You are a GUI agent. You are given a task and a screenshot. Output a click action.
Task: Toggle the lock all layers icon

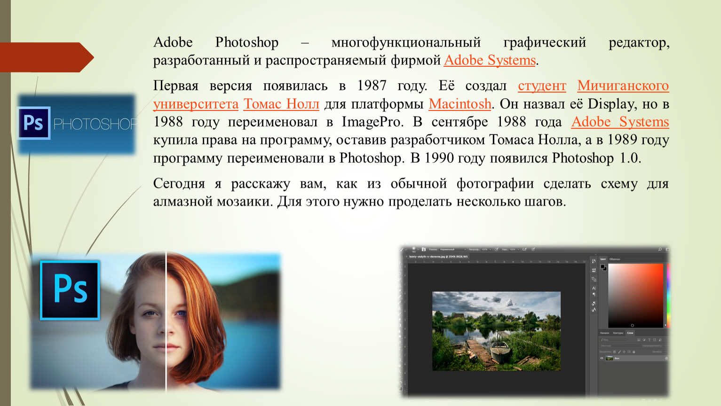(x=634, y=351)
